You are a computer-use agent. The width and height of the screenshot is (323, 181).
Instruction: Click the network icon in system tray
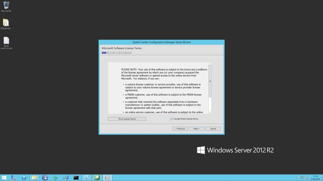[x=302, y=178]
